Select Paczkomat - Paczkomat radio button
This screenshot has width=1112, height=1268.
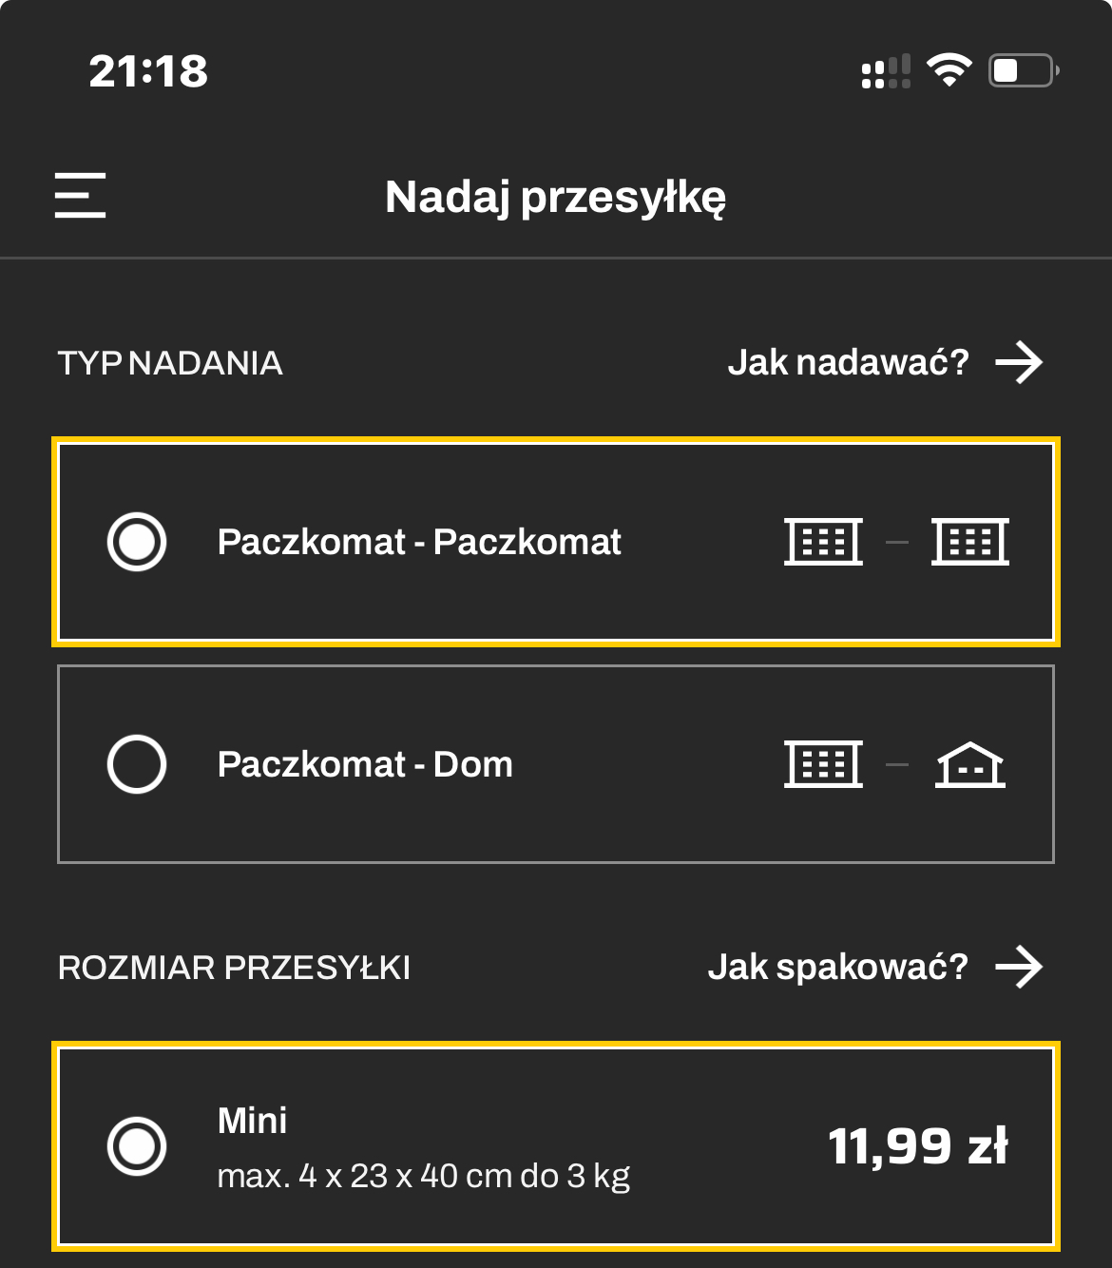(x=137, y=542)
